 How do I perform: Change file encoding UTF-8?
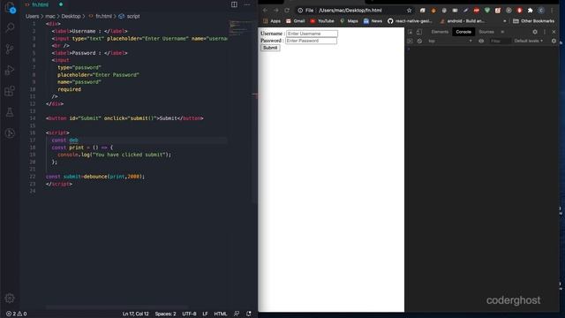[x=189, y=314]
